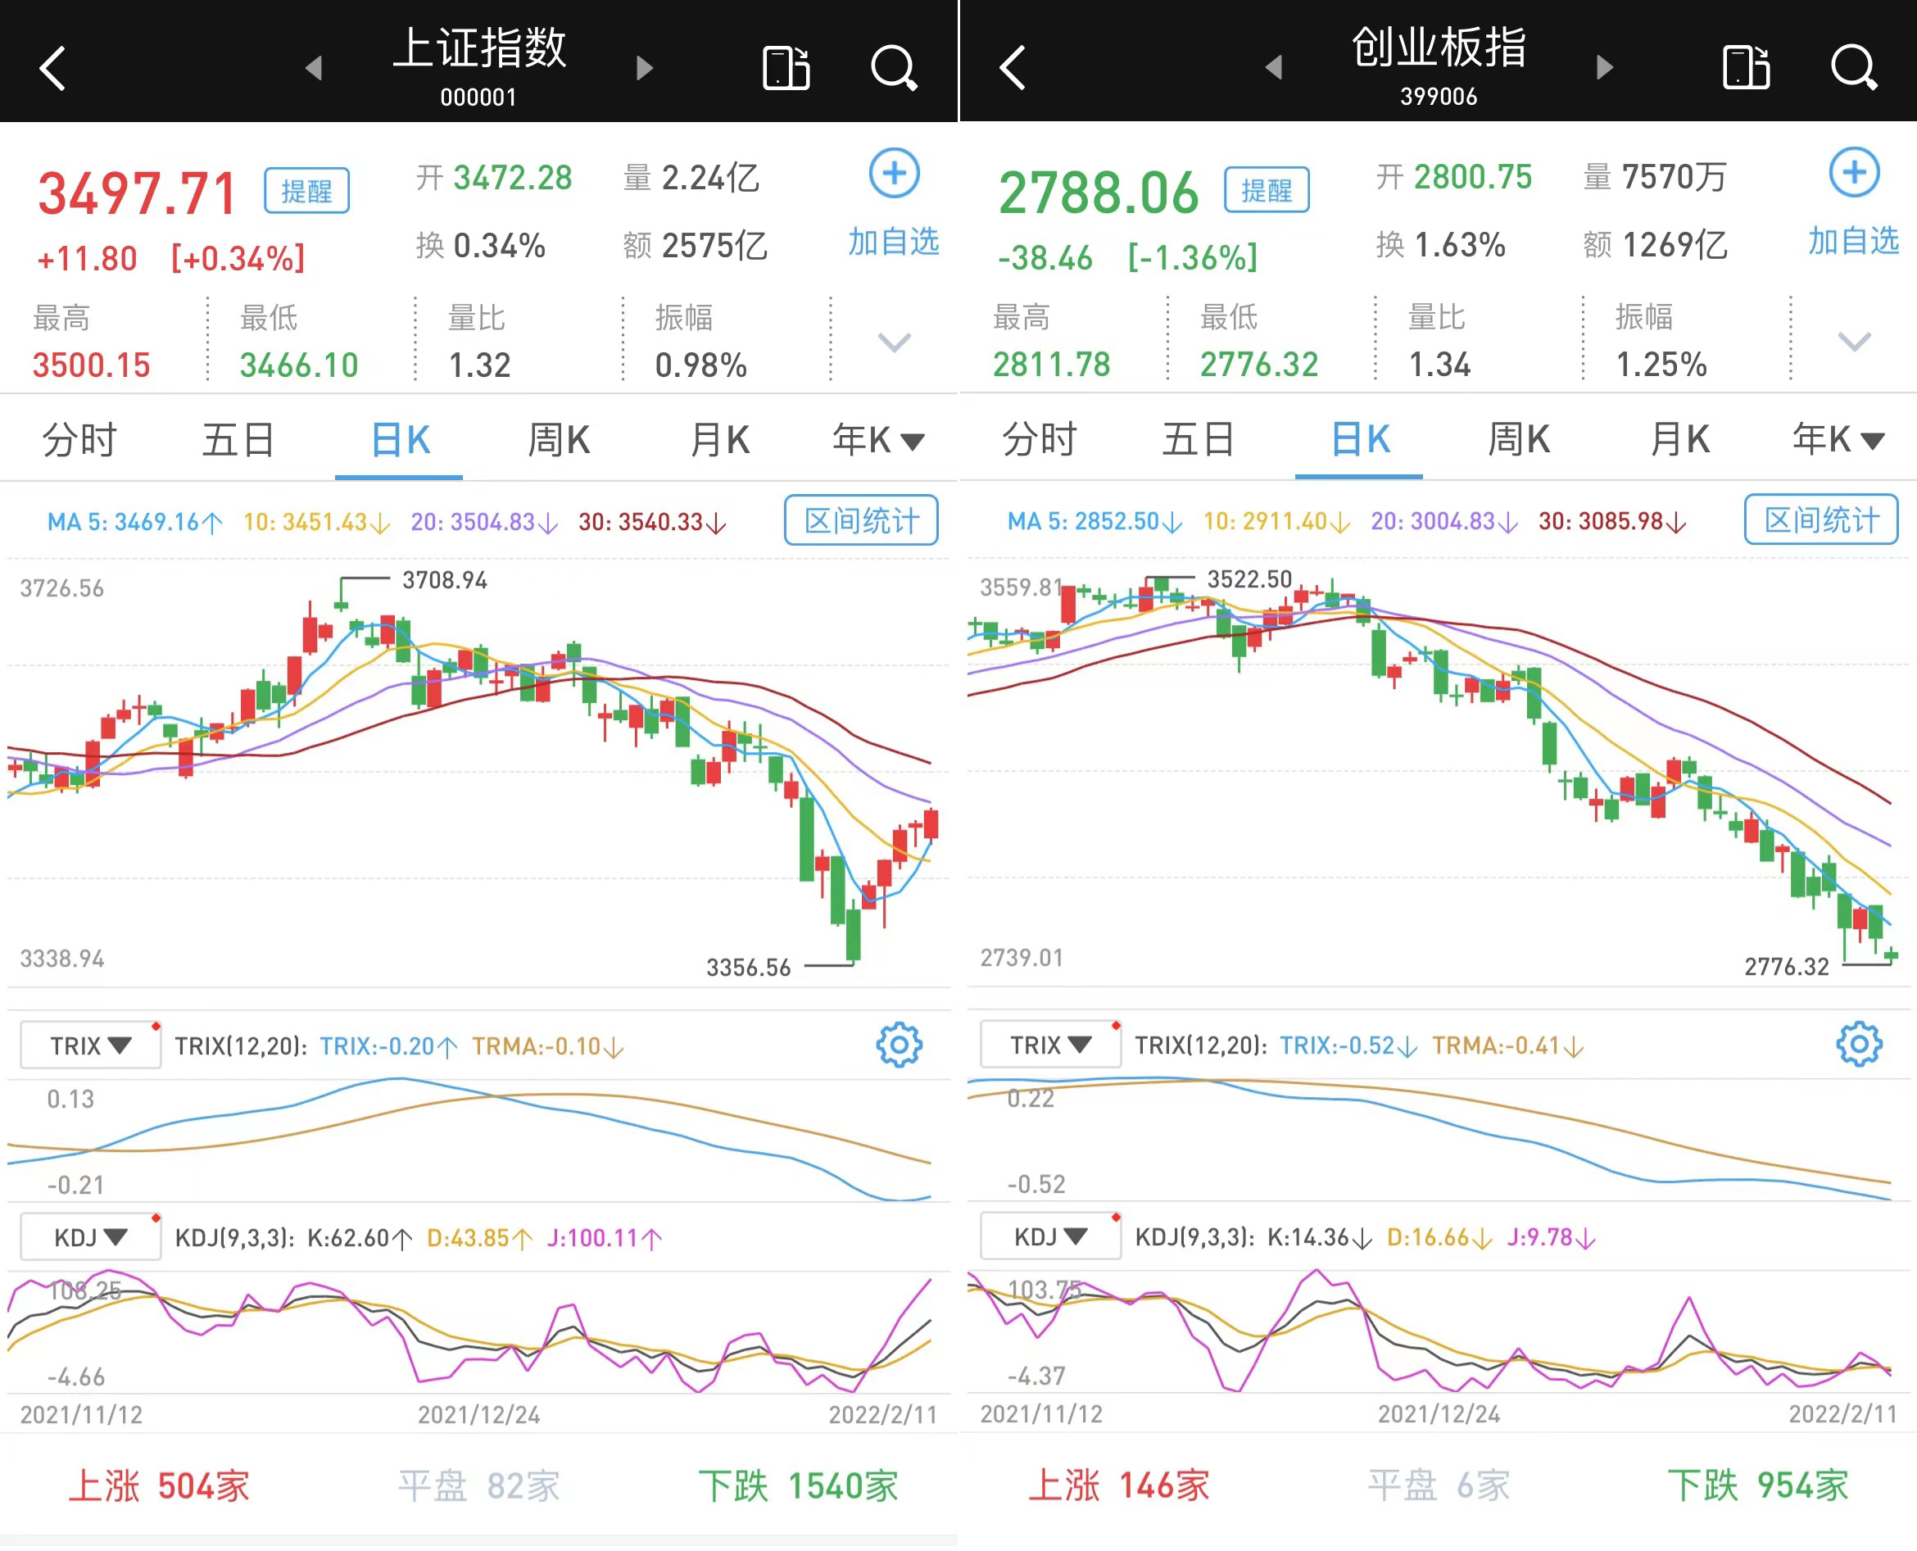Open 年K period dropdown on 上证指数

(x=877, y=441)
